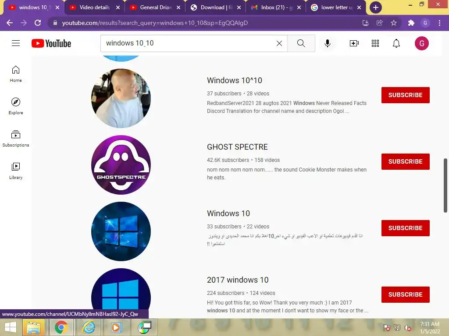Open the notifications bell
The height and width of the screenshot is (336, 449).
click(396, 43)
